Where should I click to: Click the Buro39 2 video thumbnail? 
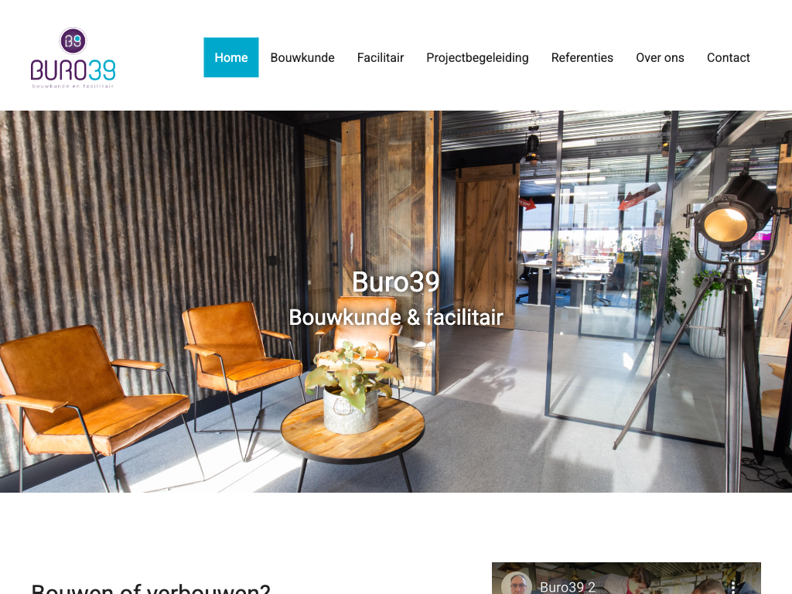626,579
